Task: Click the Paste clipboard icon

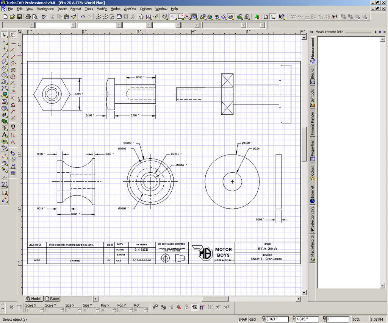Action: tap(66, 17)
